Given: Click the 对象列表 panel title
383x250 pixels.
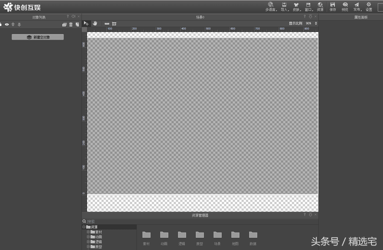Looking at the screenshot, I should [39, 17].
